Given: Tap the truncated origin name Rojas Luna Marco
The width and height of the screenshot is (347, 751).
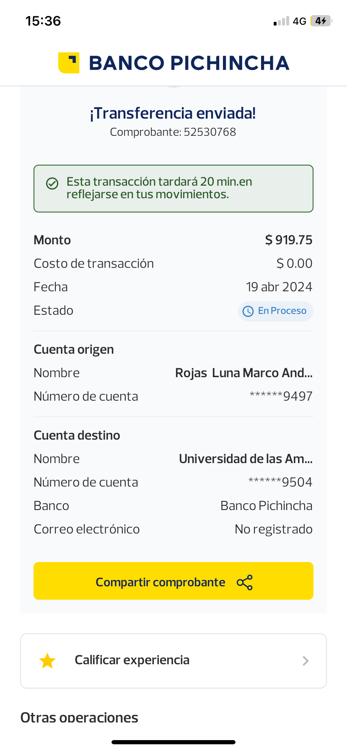Looking at the screenshot, I should (x=243, y=373).
